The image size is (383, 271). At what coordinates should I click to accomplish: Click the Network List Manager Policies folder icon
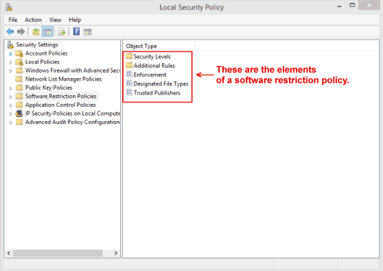click(19, 79)
